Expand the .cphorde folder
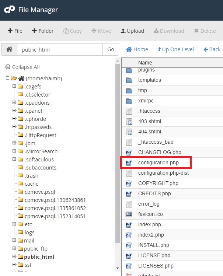Image resolution: width=223 pixels, height=276 pixels. 14,118
